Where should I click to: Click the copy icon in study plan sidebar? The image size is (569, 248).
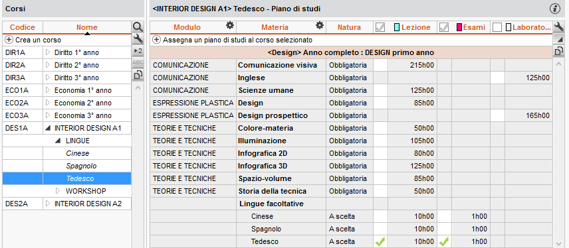(558, 51)
